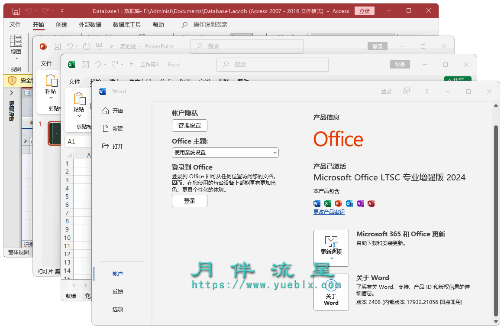Click 登录 in the Access title bar
Image resolution: width=504 pixels, height=330 pixels.
[364, 11]
